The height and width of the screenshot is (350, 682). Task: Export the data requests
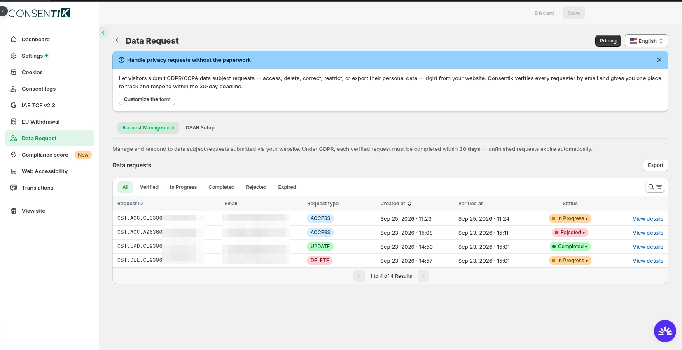click(656, 165)
